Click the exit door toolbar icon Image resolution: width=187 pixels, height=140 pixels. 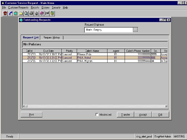click(52, 13)
